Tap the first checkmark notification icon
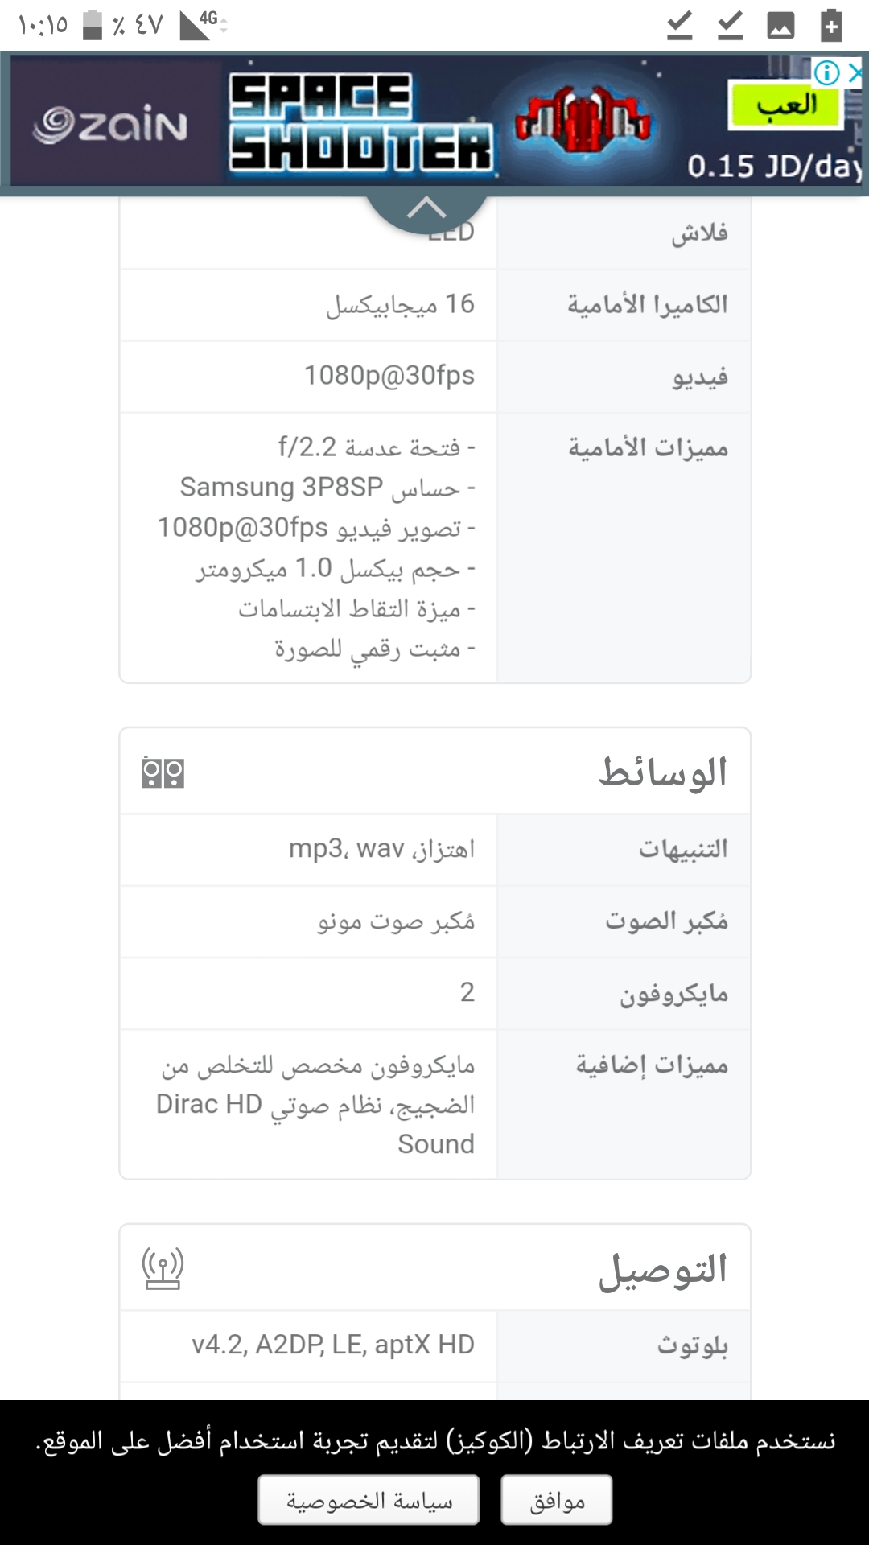 pyautogui.click(x=680, y=26)
